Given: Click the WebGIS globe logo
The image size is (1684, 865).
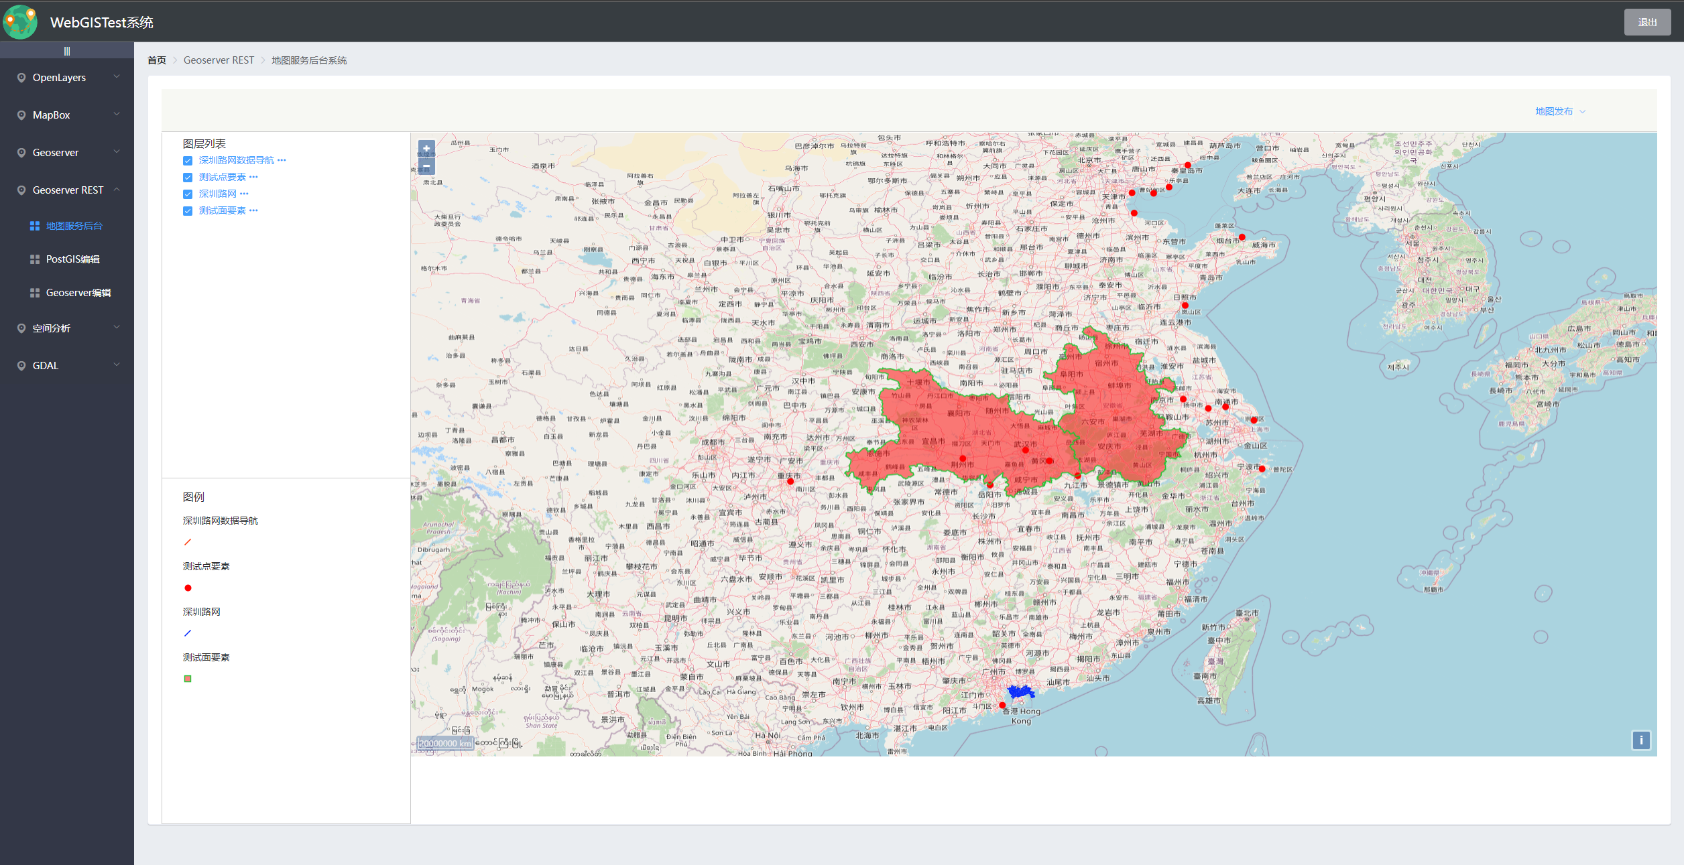Looking at the screenshot, I should [20, 22].
